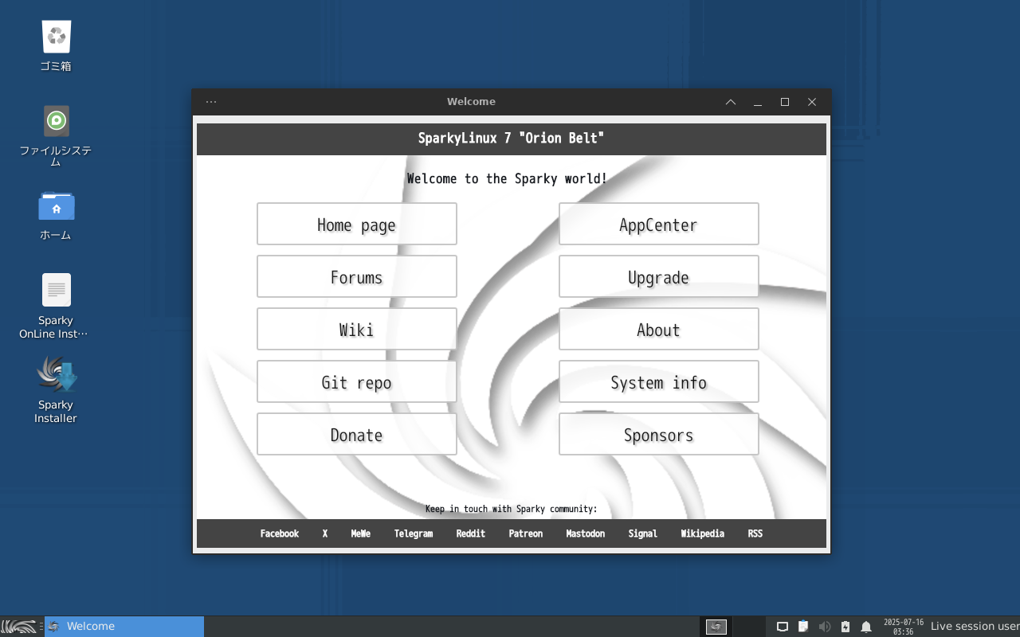Open the About button
The image size is (1020, 637).
[659, 329]
